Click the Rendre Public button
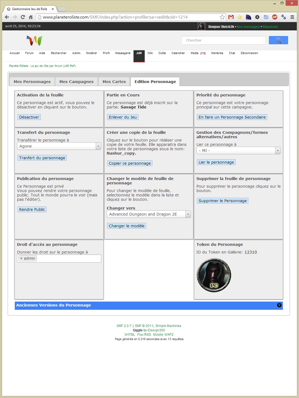This screenshot has width=299, height=398. click(32, 210)
